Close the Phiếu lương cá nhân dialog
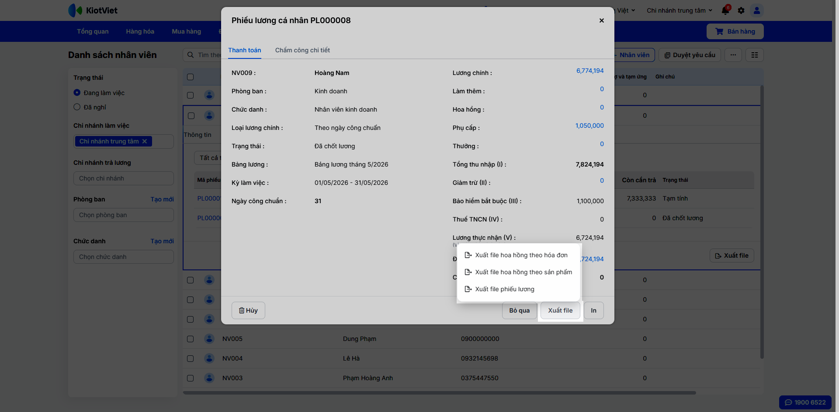This screenshot has height=412, width=839. click(x=602, y=20)
